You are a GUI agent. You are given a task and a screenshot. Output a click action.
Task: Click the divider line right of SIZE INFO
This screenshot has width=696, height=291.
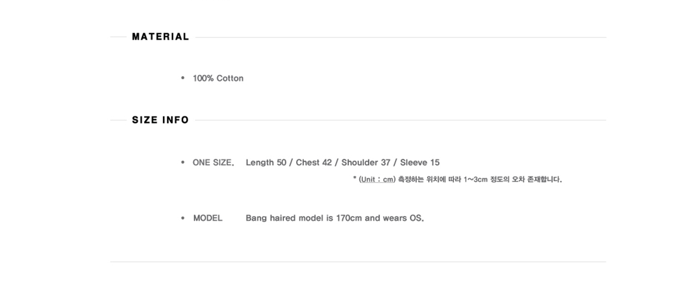(400, 120)
